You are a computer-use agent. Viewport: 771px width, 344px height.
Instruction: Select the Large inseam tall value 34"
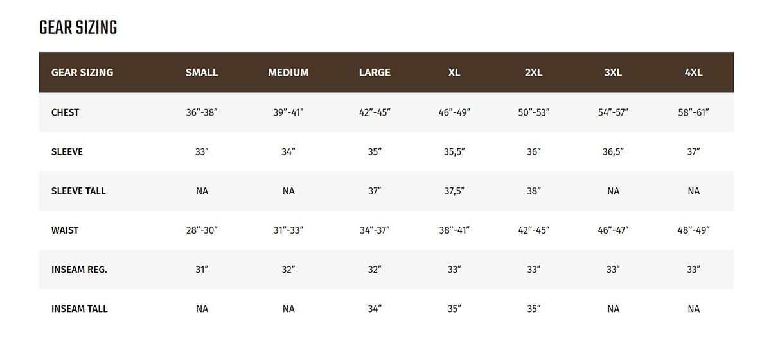coord(375,309)
